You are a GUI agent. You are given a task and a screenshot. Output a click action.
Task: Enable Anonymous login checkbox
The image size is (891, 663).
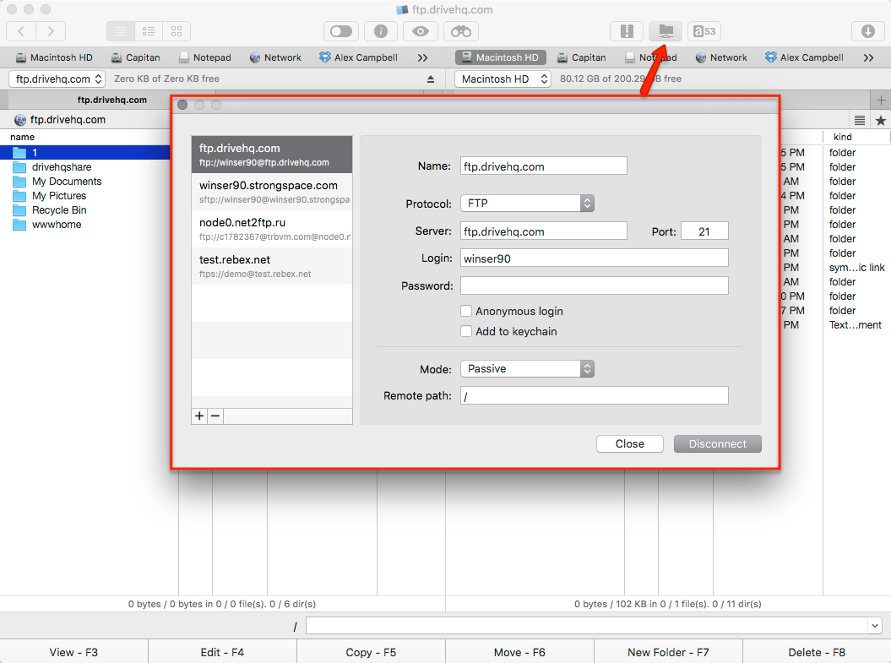point(466,311)
